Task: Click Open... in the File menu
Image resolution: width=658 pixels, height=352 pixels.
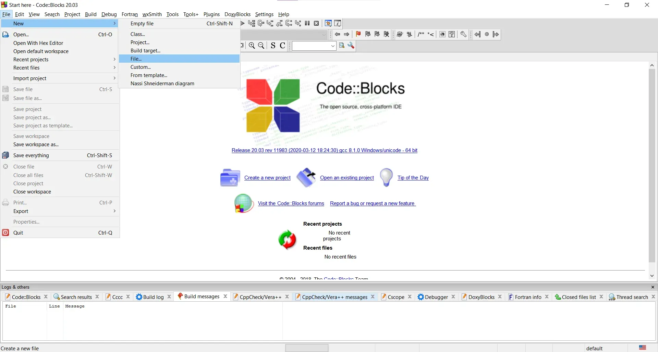Action: tap(60, 34)
